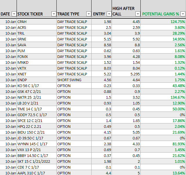The width and height of the screenshot is (186, 175).
Task: Select the PLM ticker cell
Action: tap(37, 51)
